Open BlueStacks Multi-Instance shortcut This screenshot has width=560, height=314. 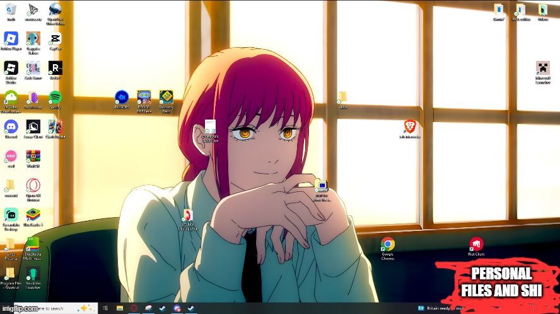point(33,249)
